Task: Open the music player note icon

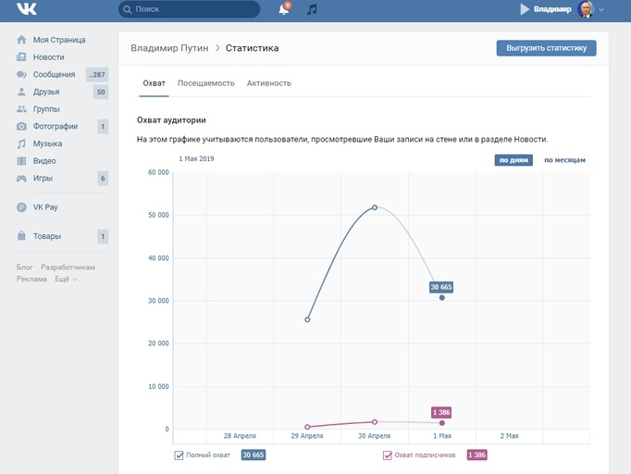Action: [312, 9]
